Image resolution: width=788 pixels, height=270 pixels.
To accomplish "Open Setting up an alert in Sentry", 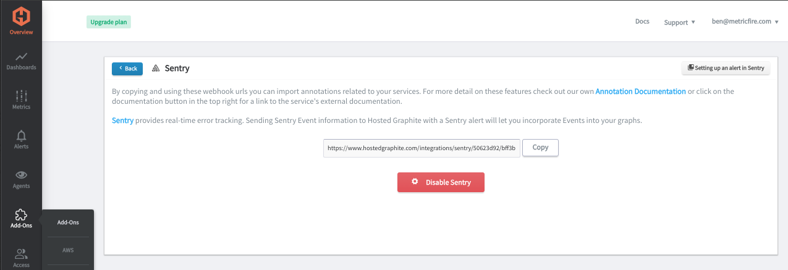I will coord(726,68).
